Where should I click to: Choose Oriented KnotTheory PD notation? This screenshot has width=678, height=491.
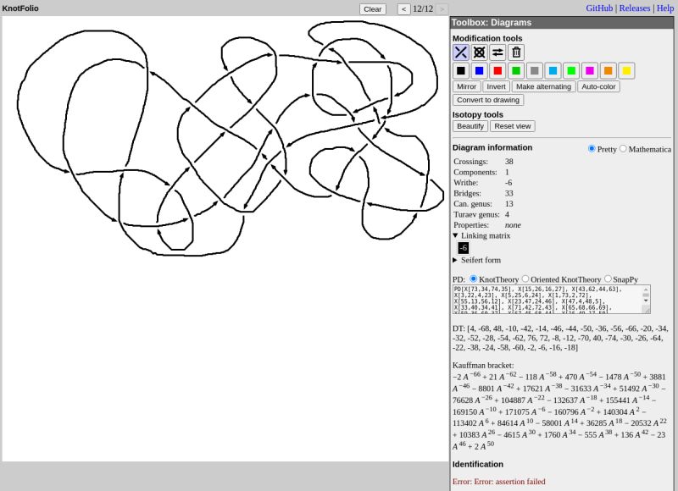pyautogui.click(x=526, y=279)
